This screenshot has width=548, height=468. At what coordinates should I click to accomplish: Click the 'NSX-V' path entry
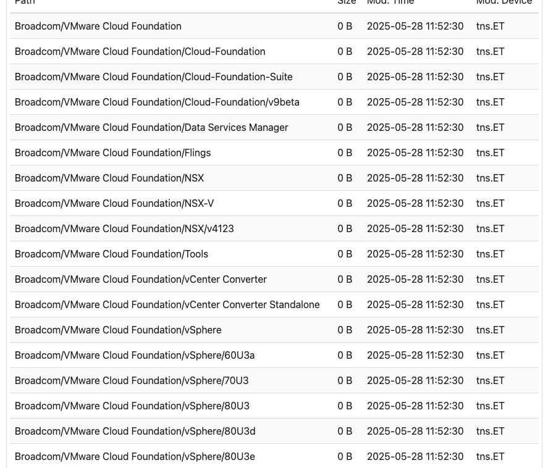coord(114,204)
